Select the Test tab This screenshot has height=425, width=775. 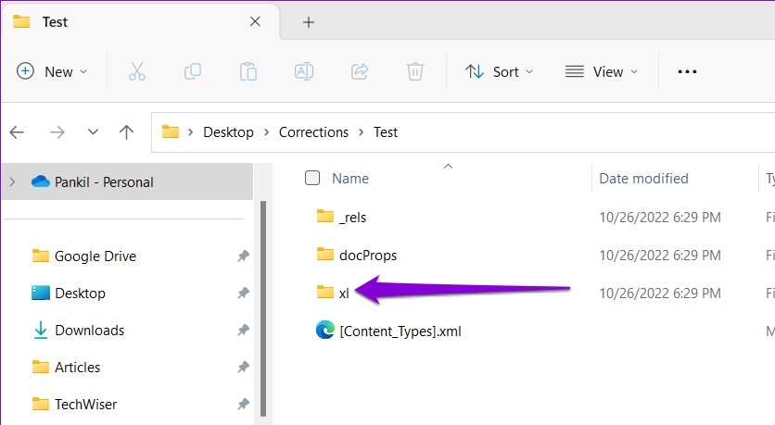tap(140, 21)
